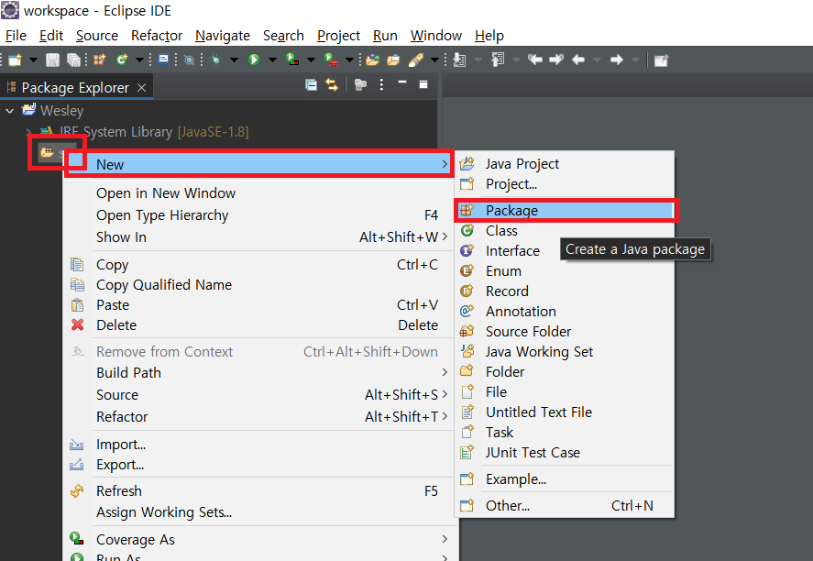This screenshot has height=561, width=813.
Task: Choose JUnit Test Case in submenu
Action: click(566, 453)
